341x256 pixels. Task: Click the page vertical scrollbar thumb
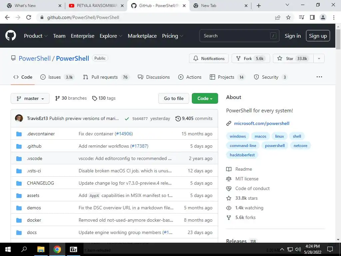click(338, 39)
